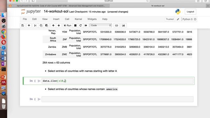The height and width of the screenshot is (118, 210).
Task: Move selected cell down arrow
Action: pyautogui.click(x=59, y=26)
